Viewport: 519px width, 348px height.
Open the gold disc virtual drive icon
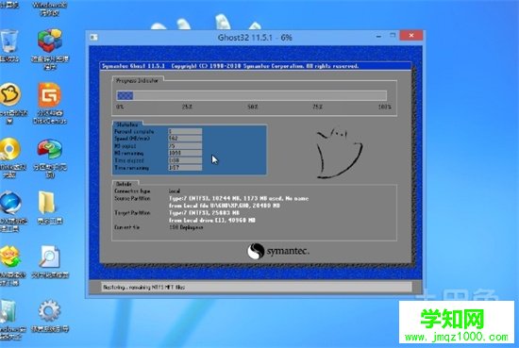[10, 149]
